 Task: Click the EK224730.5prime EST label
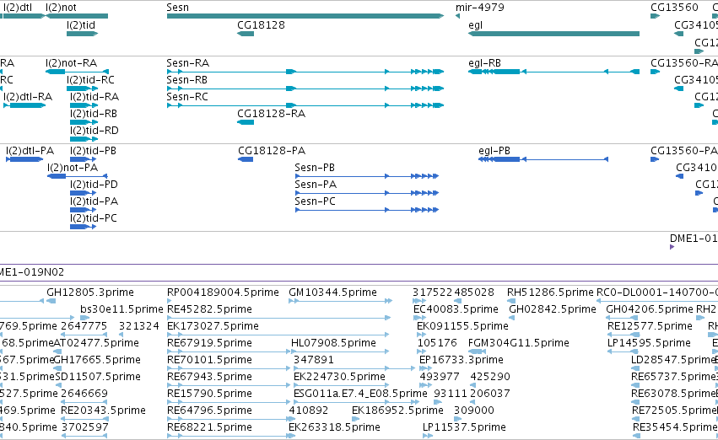tap(339, 377)
